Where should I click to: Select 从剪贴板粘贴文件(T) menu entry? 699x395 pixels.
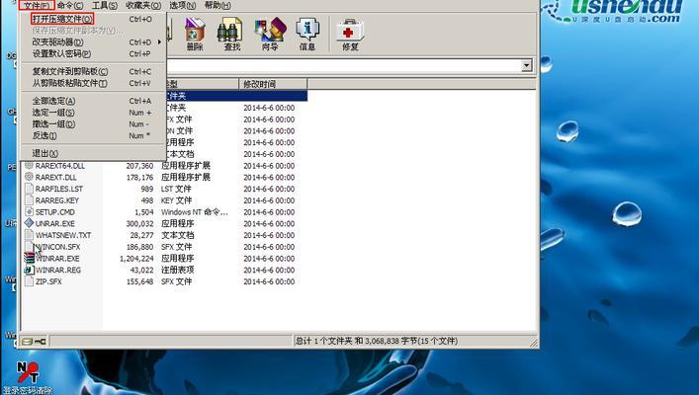tap(94, 83)
